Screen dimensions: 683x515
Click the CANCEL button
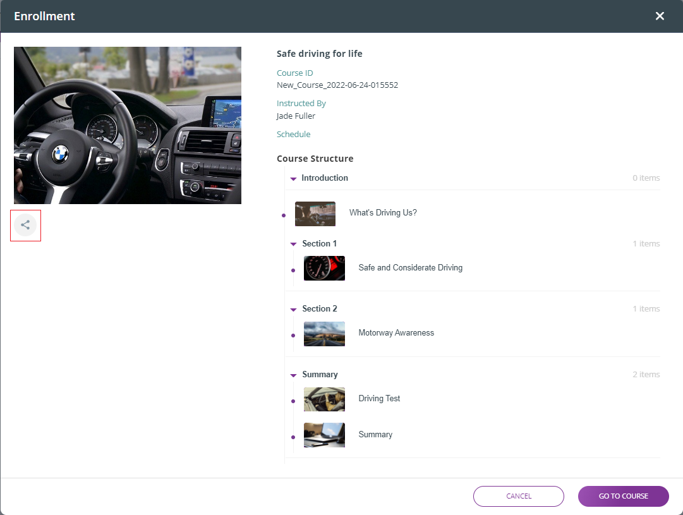(x=518, y=496)
